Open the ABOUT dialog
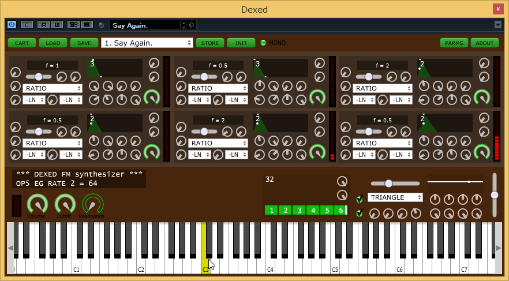509x281 pixels. [485, 43]
